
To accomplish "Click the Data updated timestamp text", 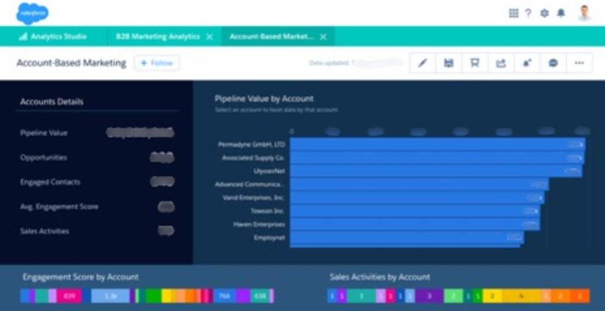I will point(356,63).
